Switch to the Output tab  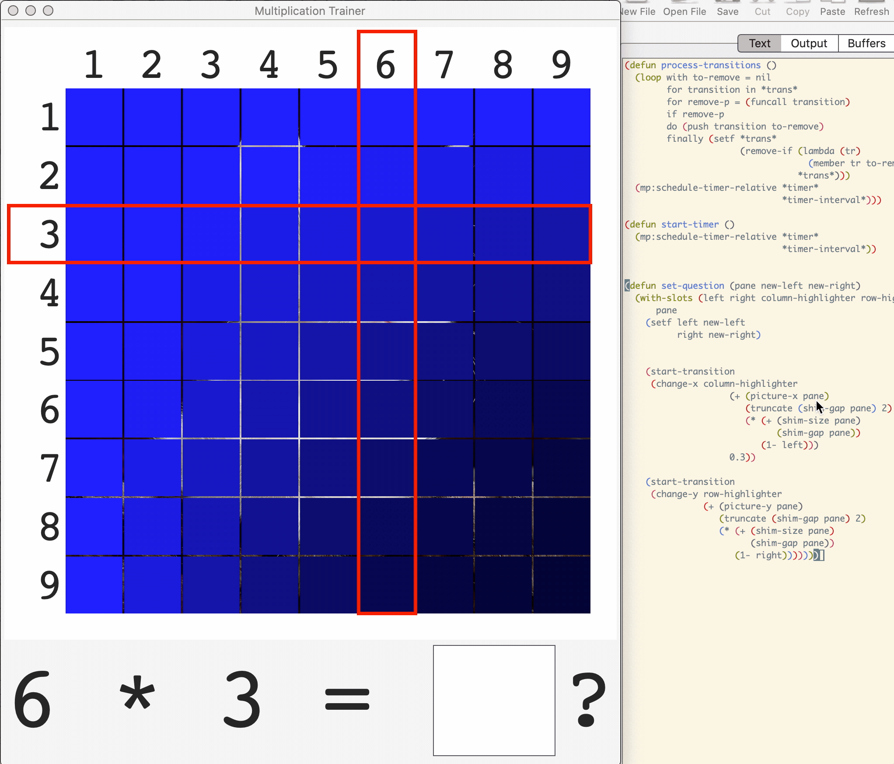[809, 43]
